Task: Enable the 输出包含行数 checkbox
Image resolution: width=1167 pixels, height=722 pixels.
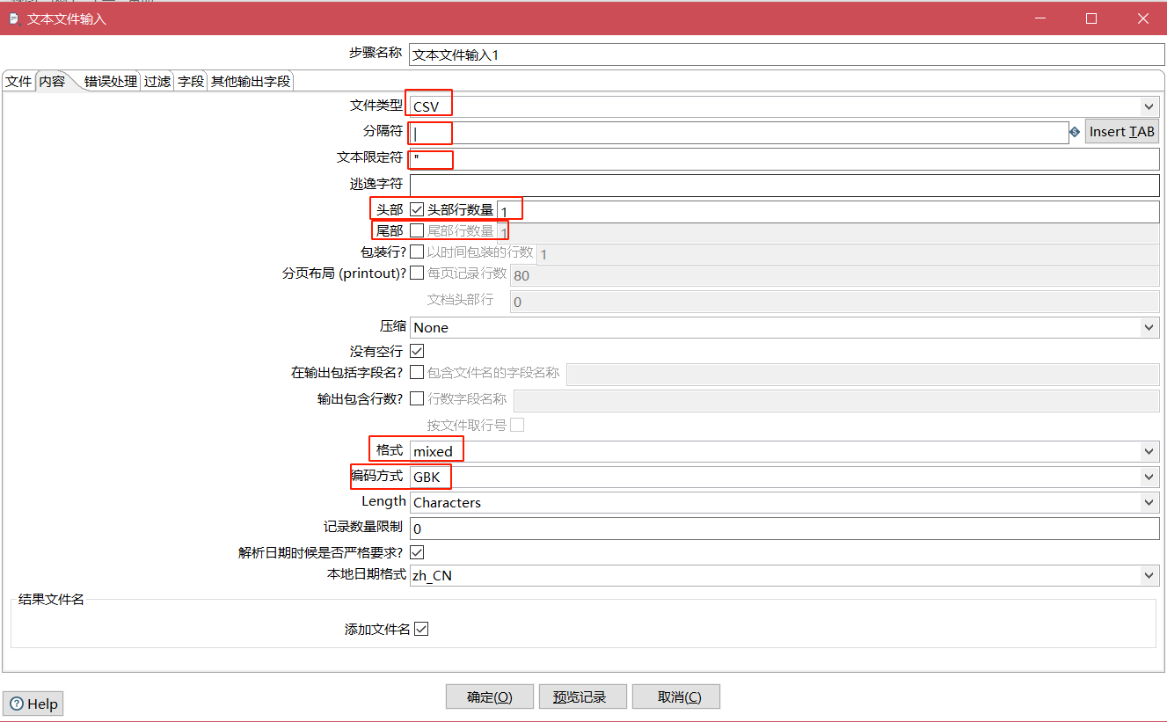Action: [x=417, y=398]
